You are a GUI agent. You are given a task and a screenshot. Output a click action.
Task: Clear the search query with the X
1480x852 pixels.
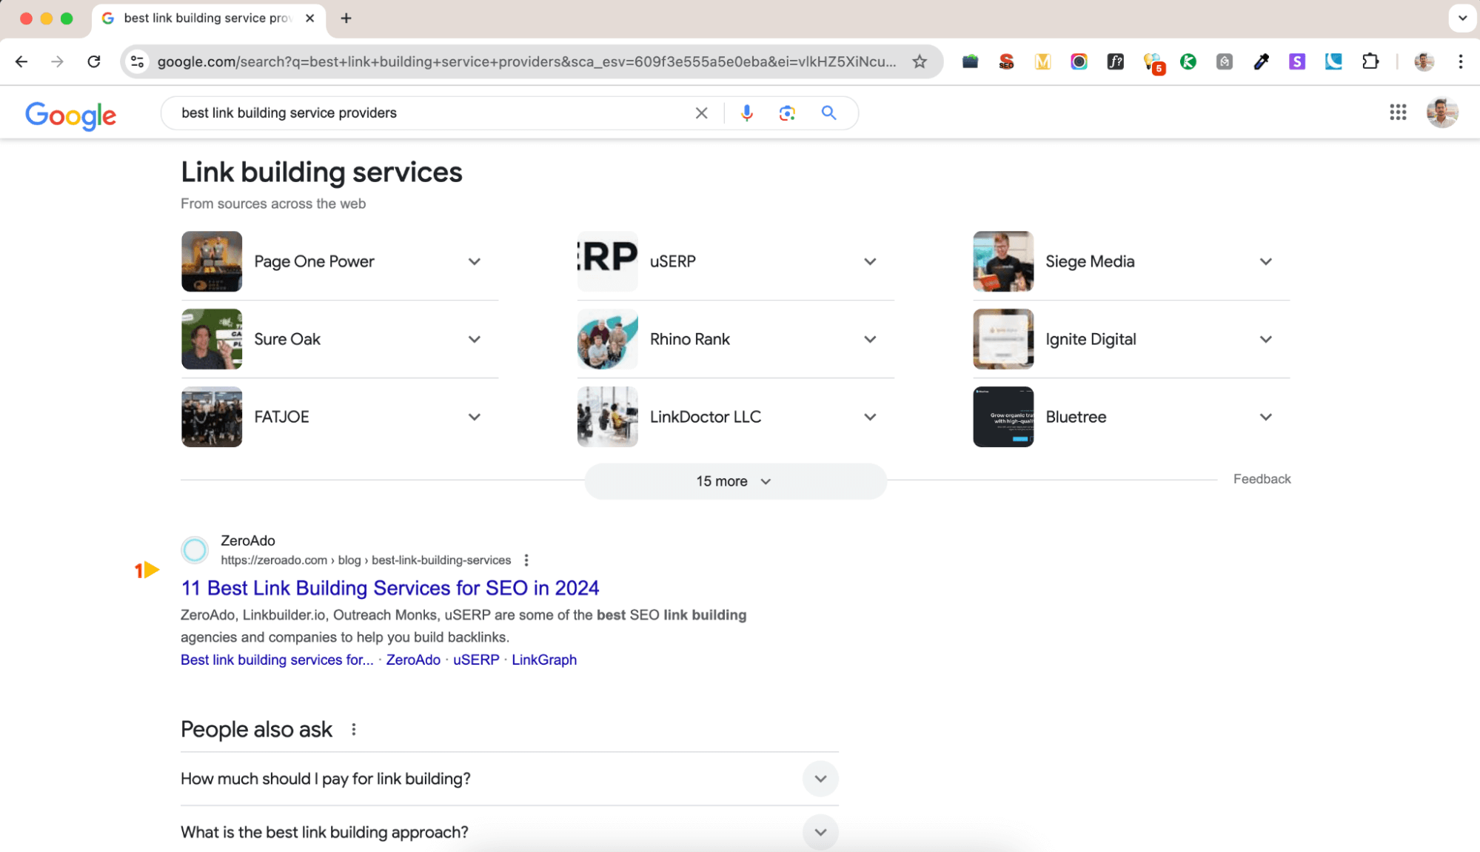[700, 113]
